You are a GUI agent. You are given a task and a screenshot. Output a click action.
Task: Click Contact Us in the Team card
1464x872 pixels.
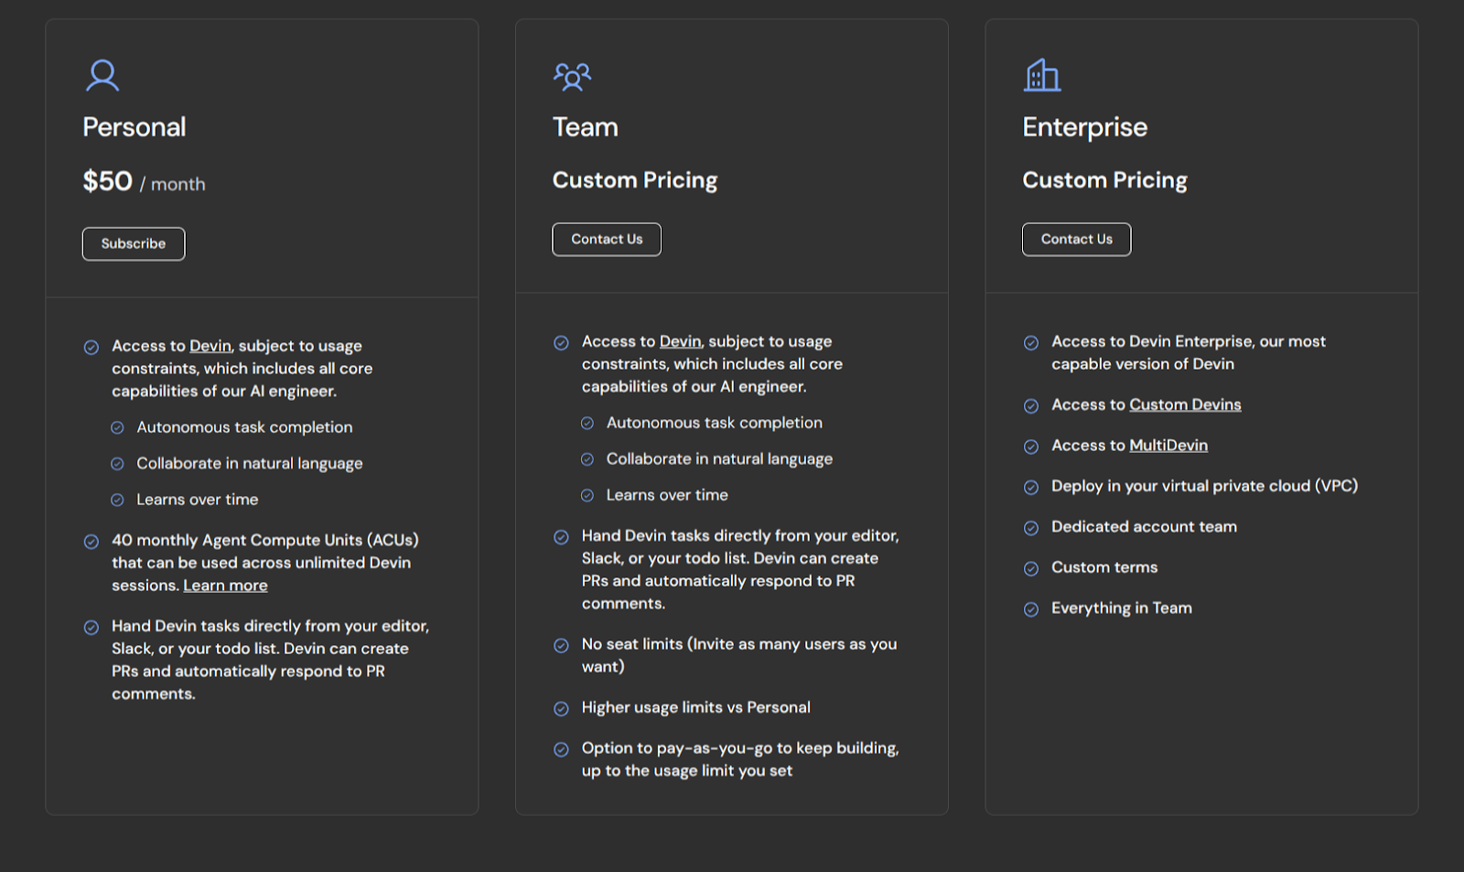[x=607, y=240]
